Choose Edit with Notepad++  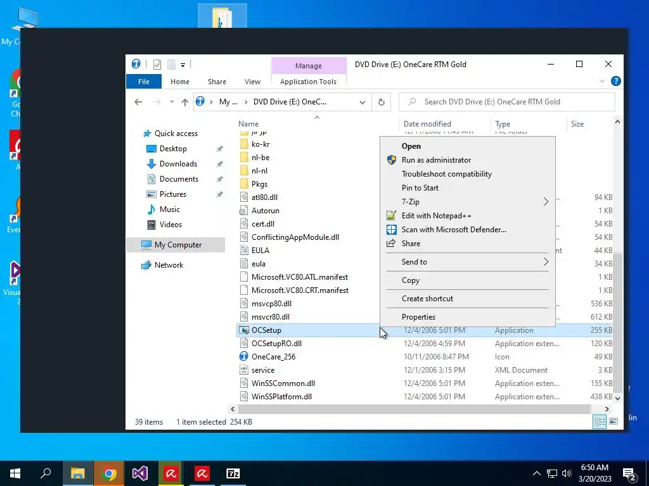[467, 216]
